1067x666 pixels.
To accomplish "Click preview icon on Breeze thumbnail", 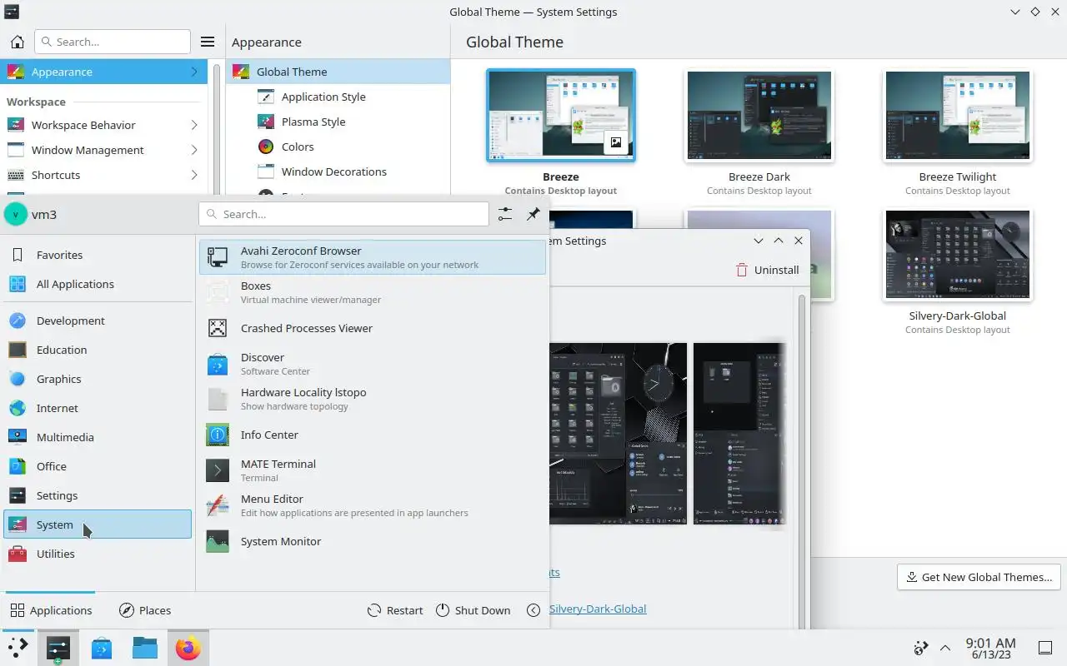I will (615, 142).
